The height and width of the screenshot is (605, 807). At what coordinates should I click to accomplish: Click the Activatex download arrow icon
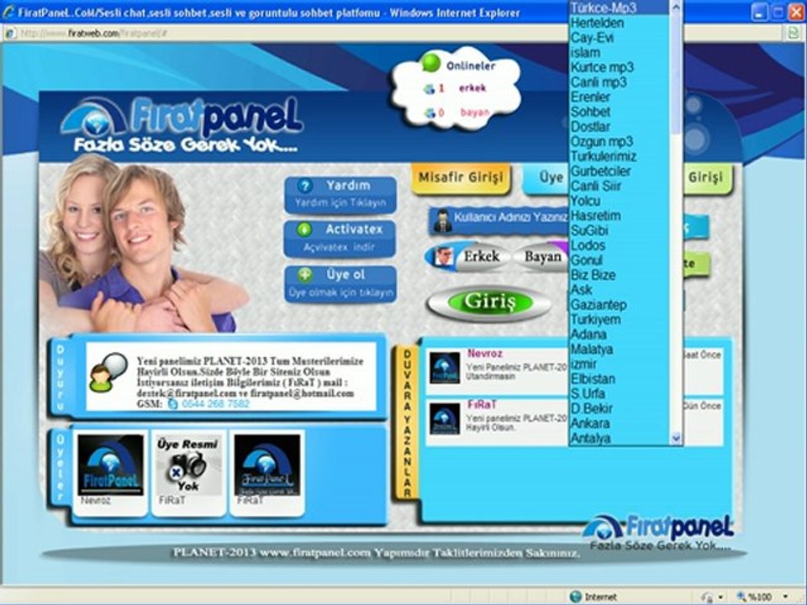click(x=304, y=229)
